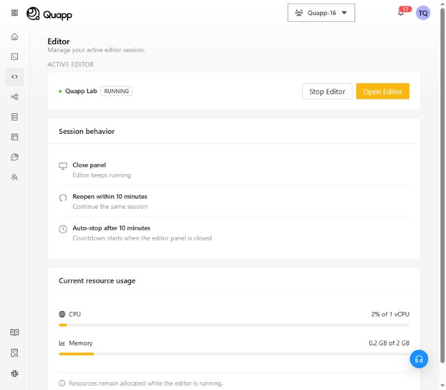Image resolution: width=446 pixels, height=390 pixels.
Task: Click the Current resource usage heading
Action: click(x=97, y=281)
